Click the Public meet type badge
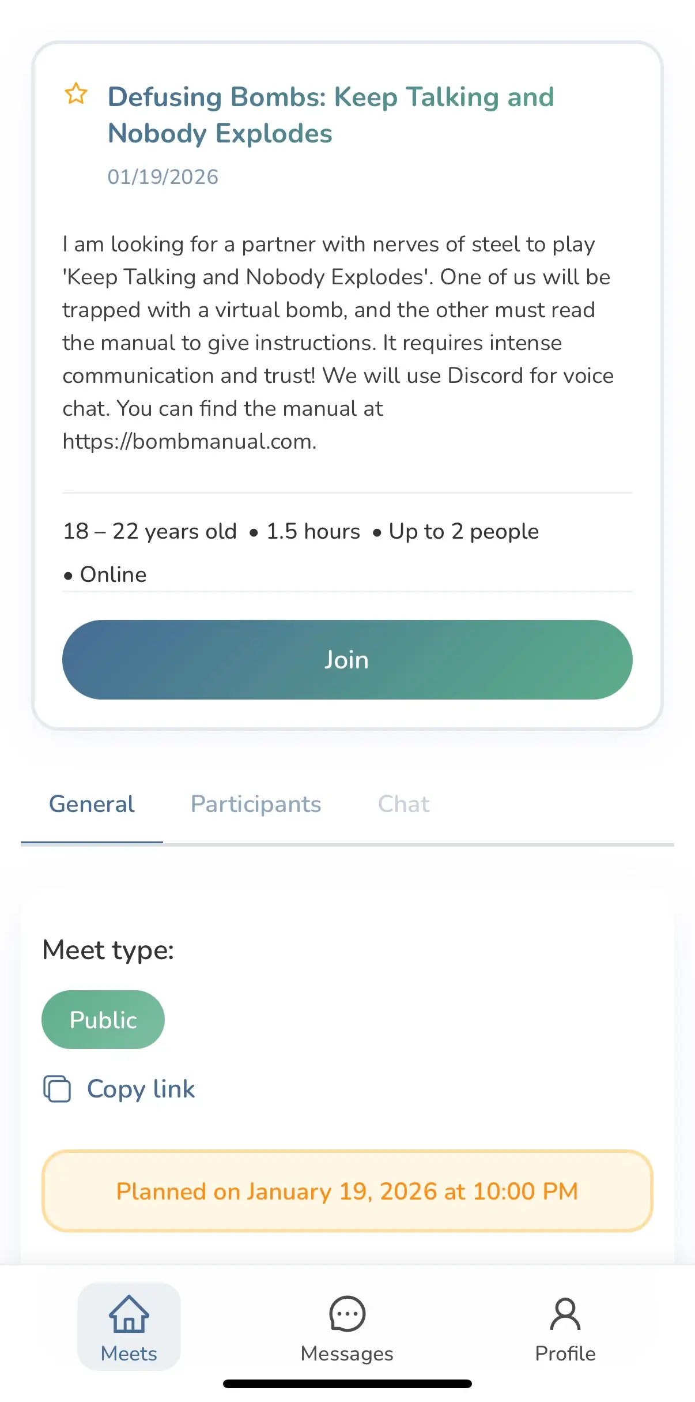The image size is (695, 1402). [103, 1020]
